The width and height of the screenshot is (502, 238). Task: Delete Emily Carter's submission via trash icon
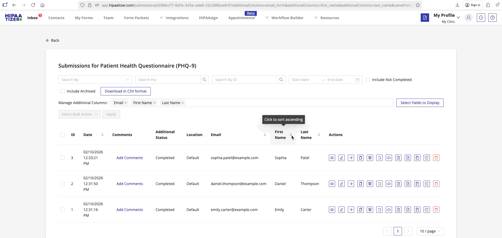pyautogui.click(x=436, y=210)
